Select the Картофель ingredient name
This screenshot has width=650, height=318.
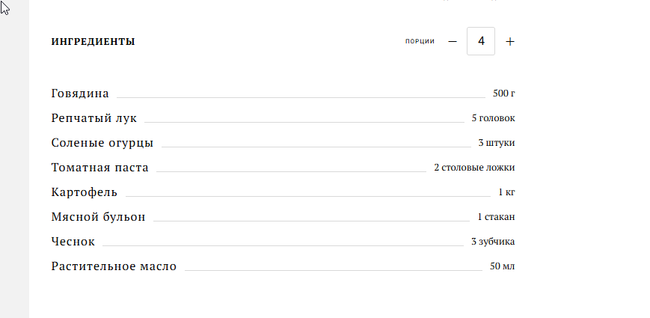[85, 192]
